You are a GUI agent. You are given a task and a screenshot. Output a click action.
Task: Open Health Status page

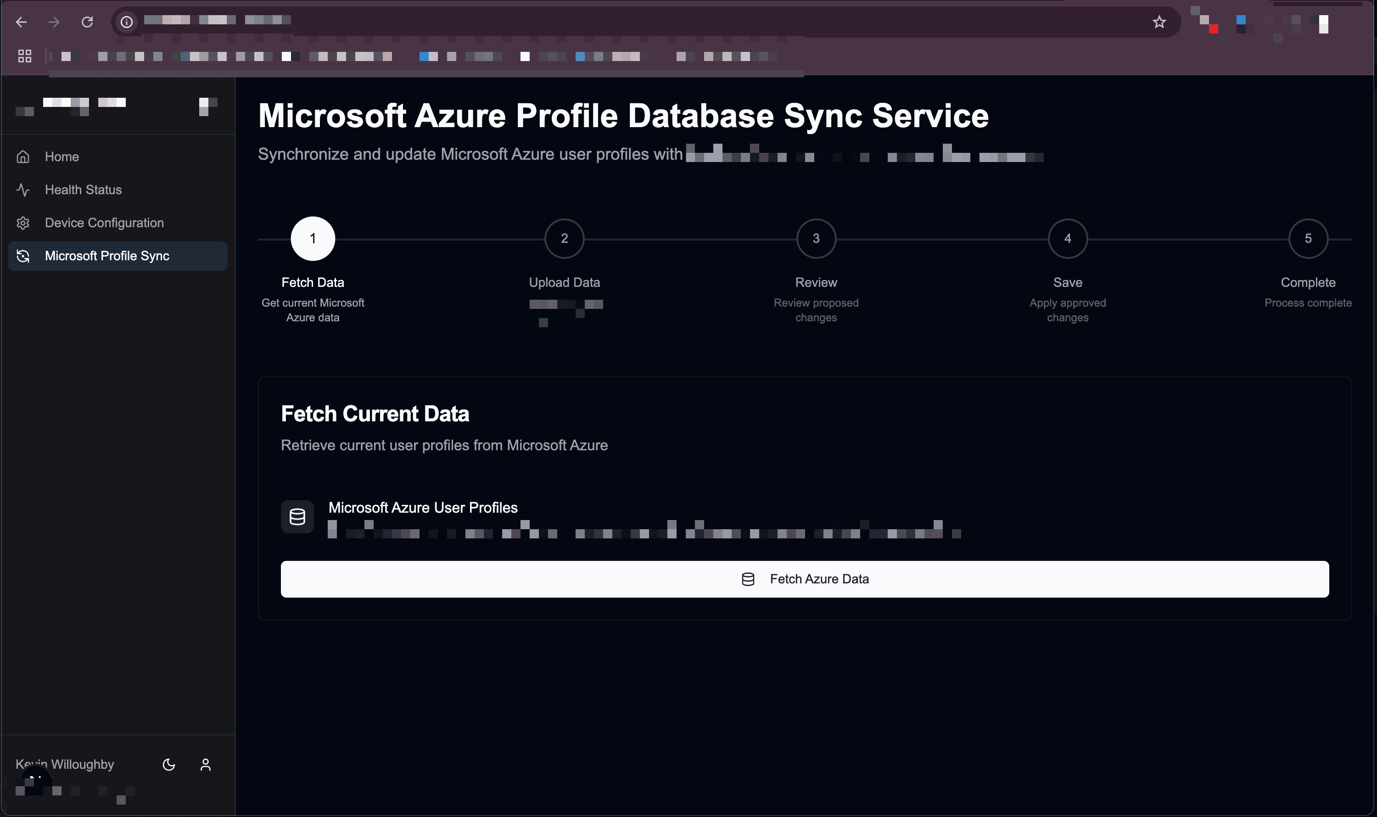pos(118,190)
